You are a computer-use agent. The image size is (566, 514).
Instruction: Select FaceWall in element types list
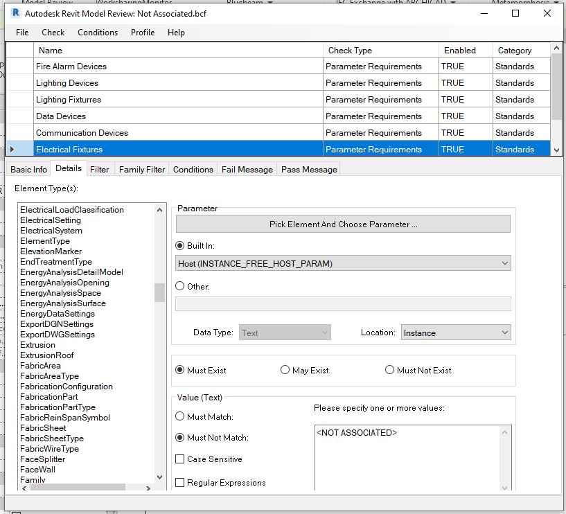(37, 469)
